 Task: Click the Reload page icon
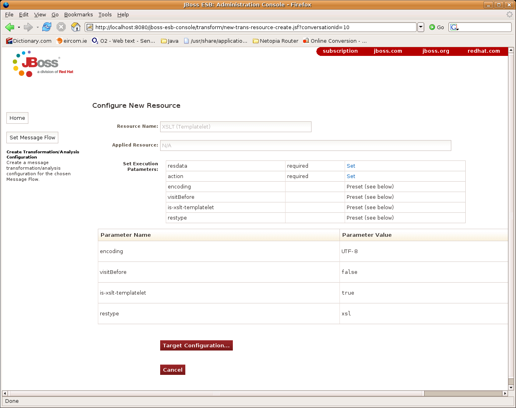pos(47,27)
